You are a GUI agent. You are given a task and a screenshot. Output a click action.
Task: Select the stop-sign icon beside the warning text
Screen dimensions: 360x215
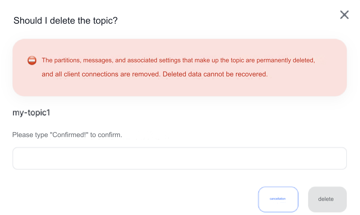point(32,60)
